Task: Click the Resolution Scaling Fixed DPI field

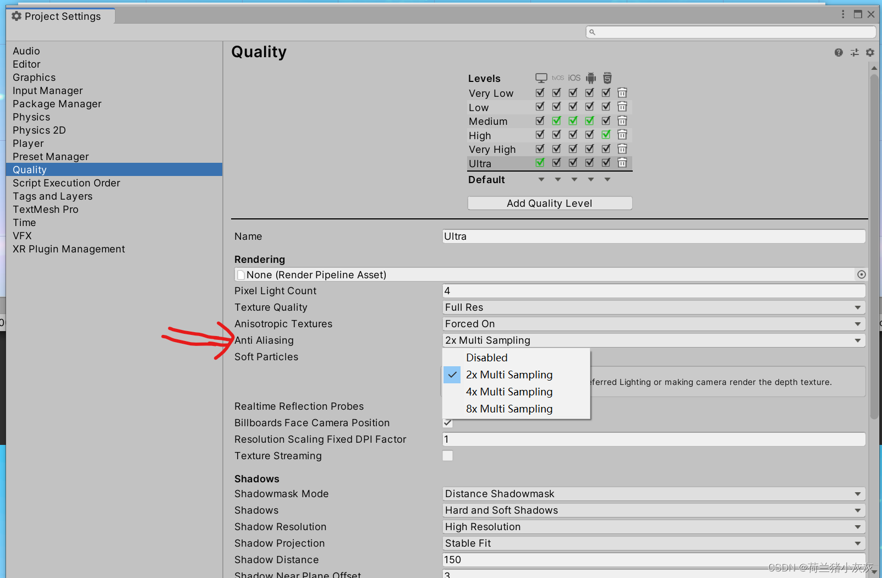Action: (654, 439)
